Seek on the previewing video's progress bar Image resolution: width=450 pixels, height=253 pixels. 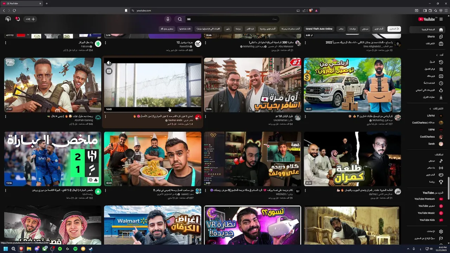(x=153, y=111)
